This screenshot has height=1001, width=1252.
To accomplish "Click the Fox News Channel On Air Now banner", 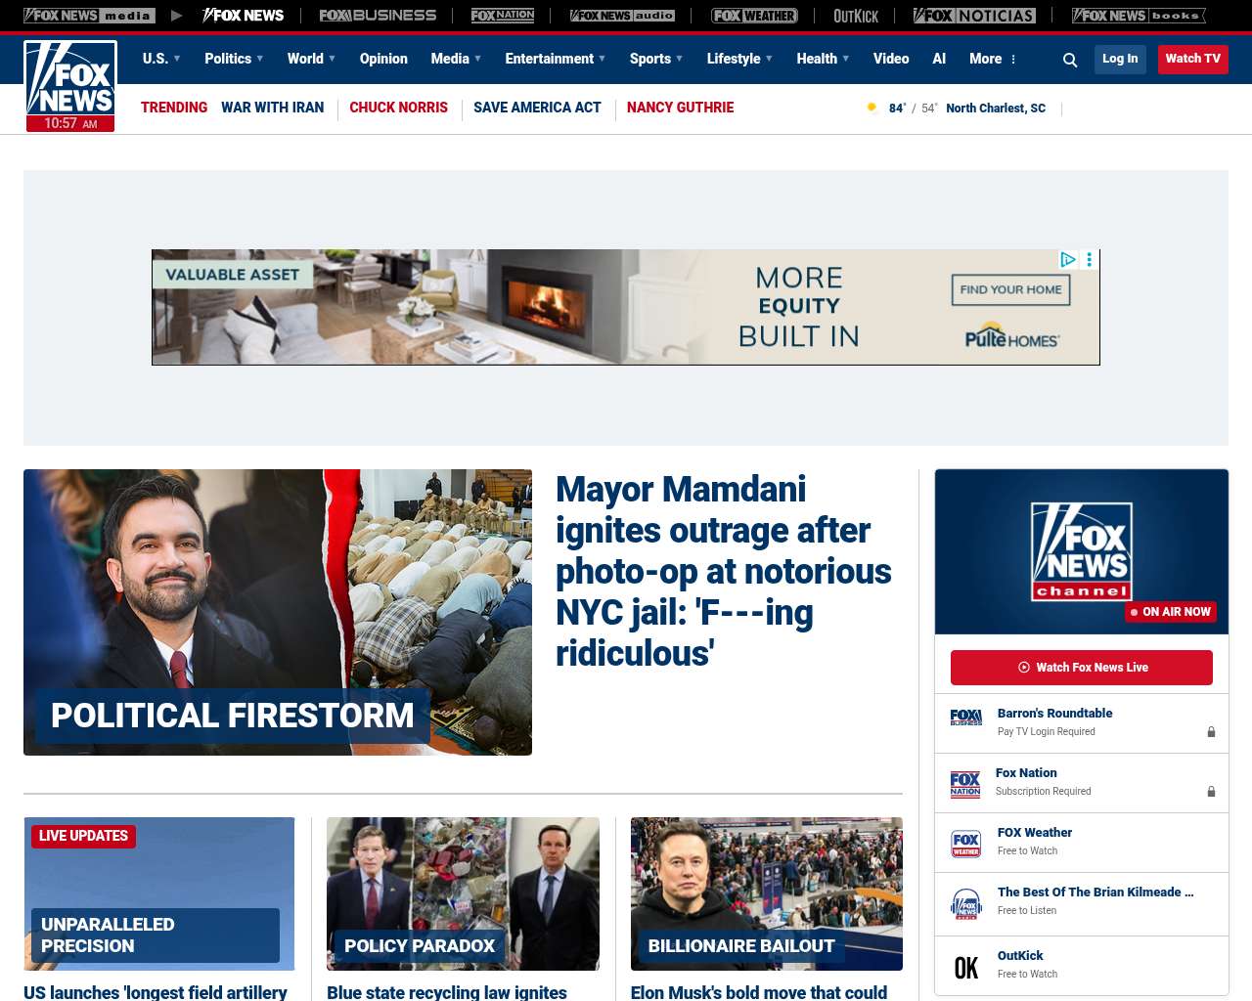I will pos(1082,551).
